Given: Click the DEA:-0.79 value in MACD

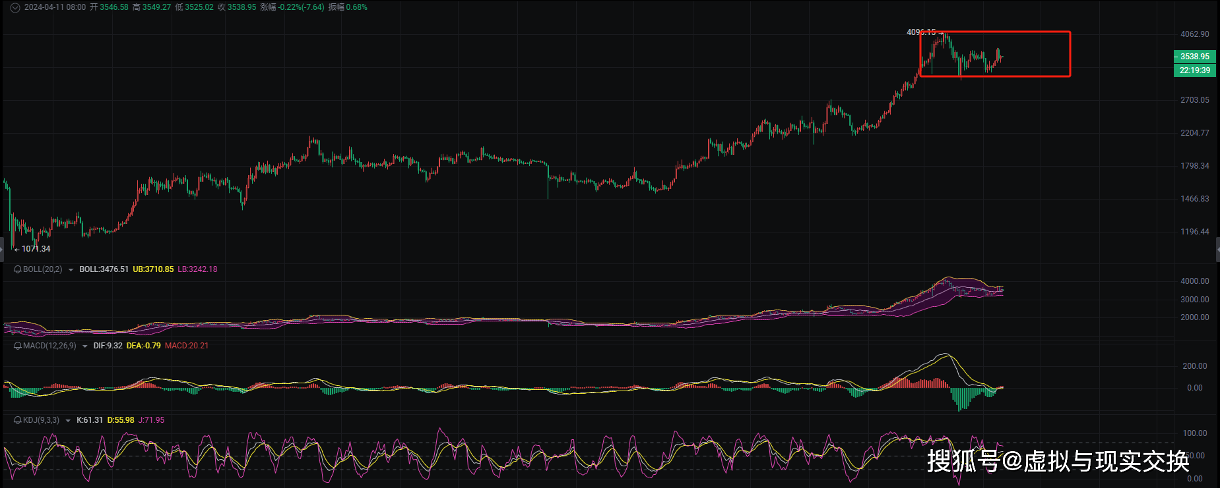Looking at the screenshot, I should pyautogui.click(x=143, y=346).
